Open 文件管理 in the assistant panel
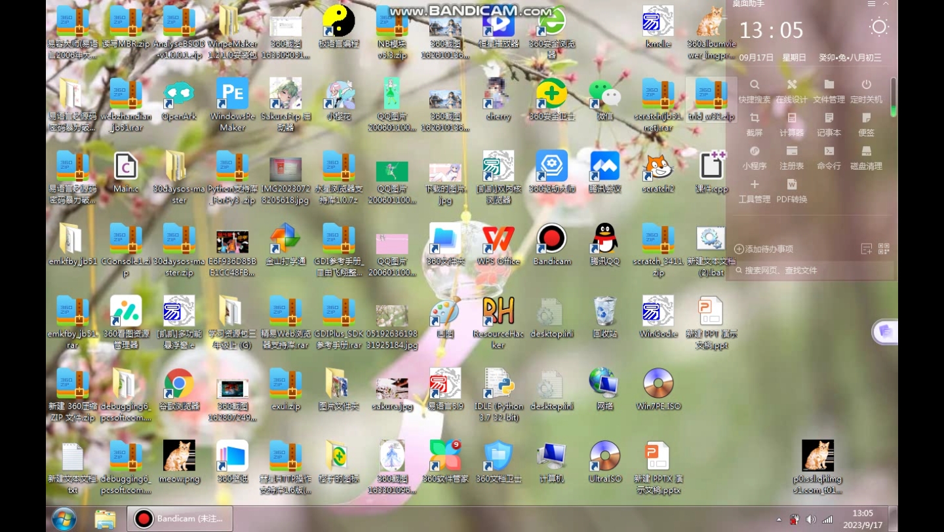The width and height of the screenshot is (944, 532). coord(829,92)
